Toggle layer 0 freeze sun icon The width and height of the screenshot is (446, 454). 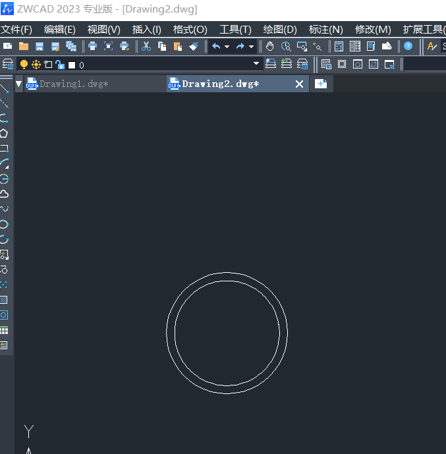[36, 65]
